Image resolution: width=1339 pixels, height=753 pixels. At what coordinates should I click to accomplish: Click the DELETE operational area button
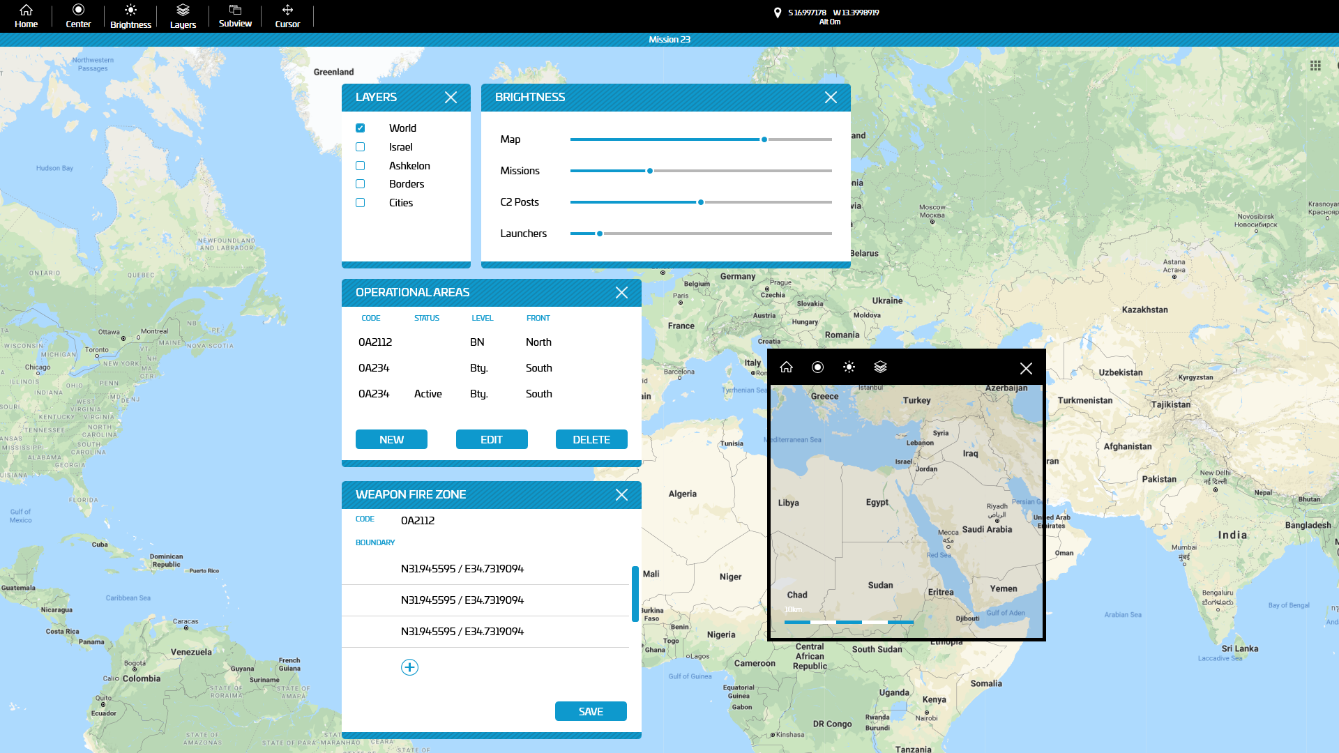click(x=591, y=439)
